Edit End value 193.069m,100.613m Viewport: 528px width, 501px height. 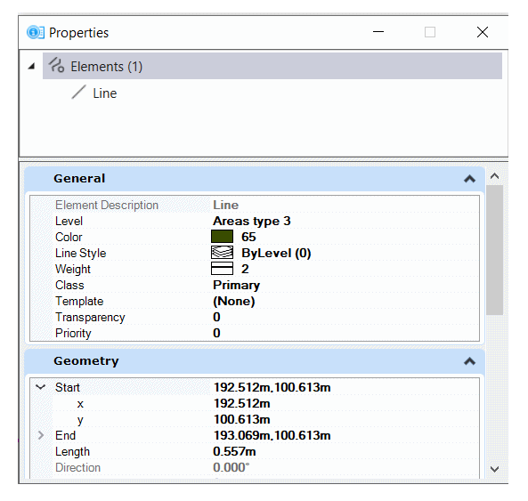pyautogui.click(x=272, y=435)
